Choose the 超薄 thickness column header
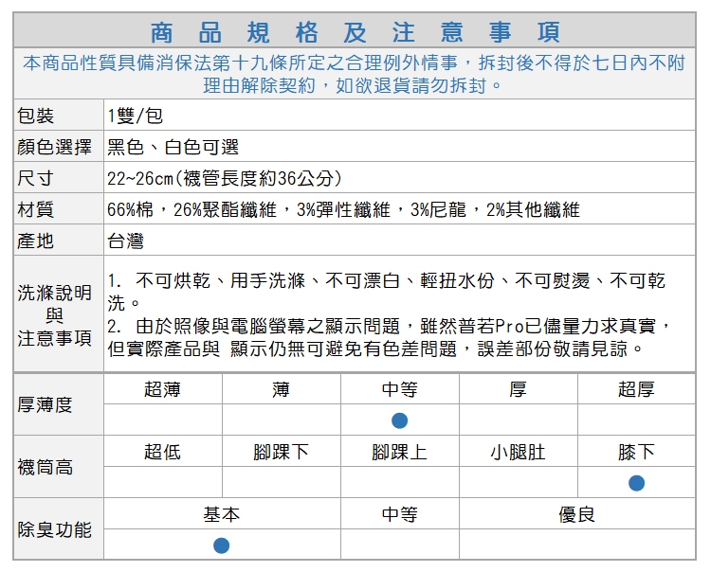The width and height of the screenshot is (711, 572). (162, 389)
